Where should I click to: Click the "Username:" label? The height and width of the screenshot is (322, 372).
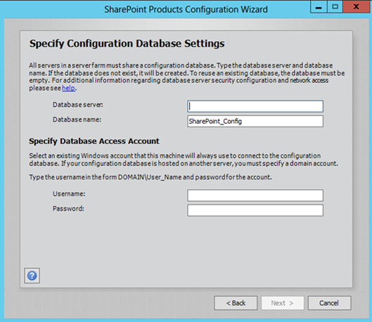point(69,194)
